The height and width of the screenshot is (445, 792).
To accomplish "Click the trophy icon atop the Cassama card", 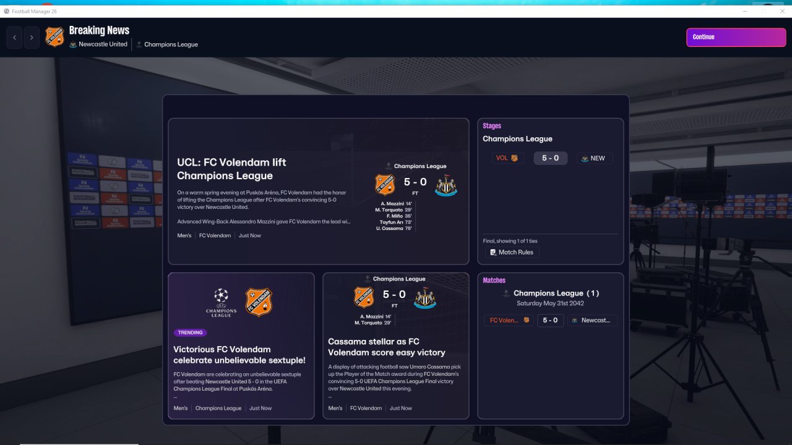I will pyautogui.click(x=367, y=279).
